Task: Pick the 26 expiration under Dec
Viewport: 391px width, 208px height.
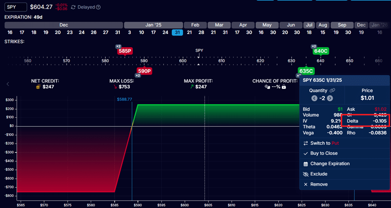Action: (94, 33)
